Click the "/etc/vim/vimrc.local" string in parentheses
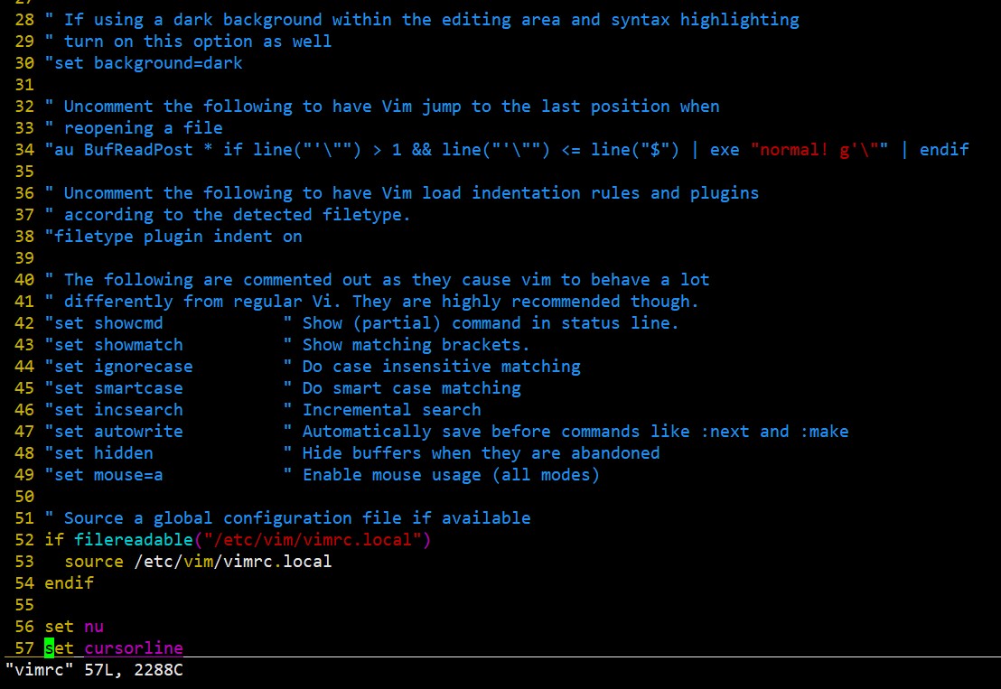The width and height of the screenshot is (1001, 689). click(x=313, y=540)
